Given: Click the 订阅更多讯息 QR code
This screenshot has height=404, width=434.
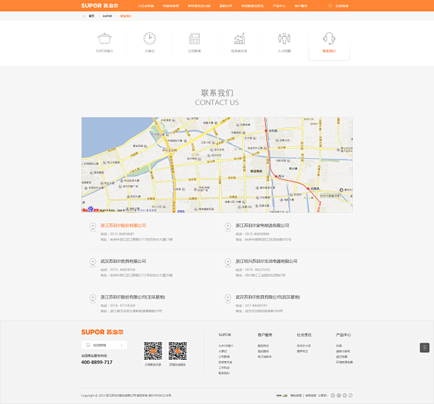Looking at the screenshot, I should 153,351.
